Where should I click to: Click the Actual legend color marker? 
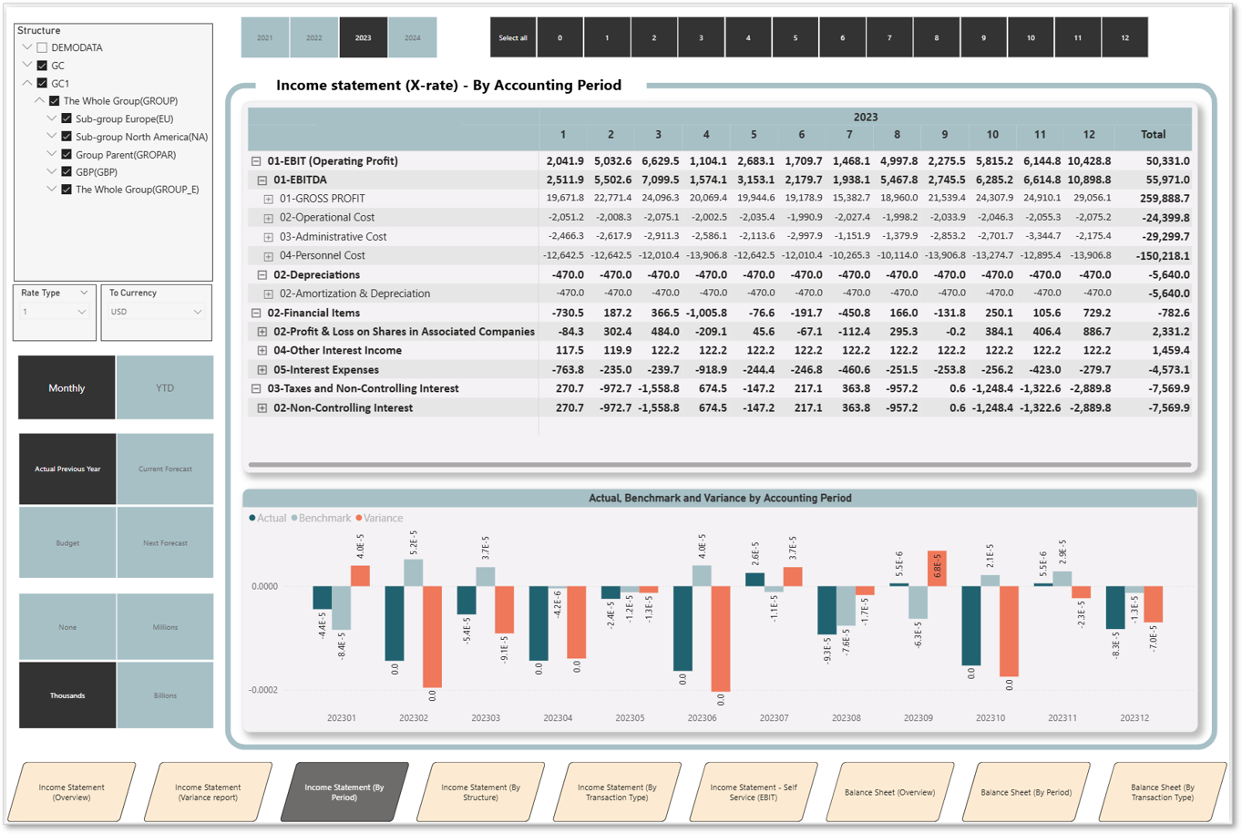pos(252,518)
